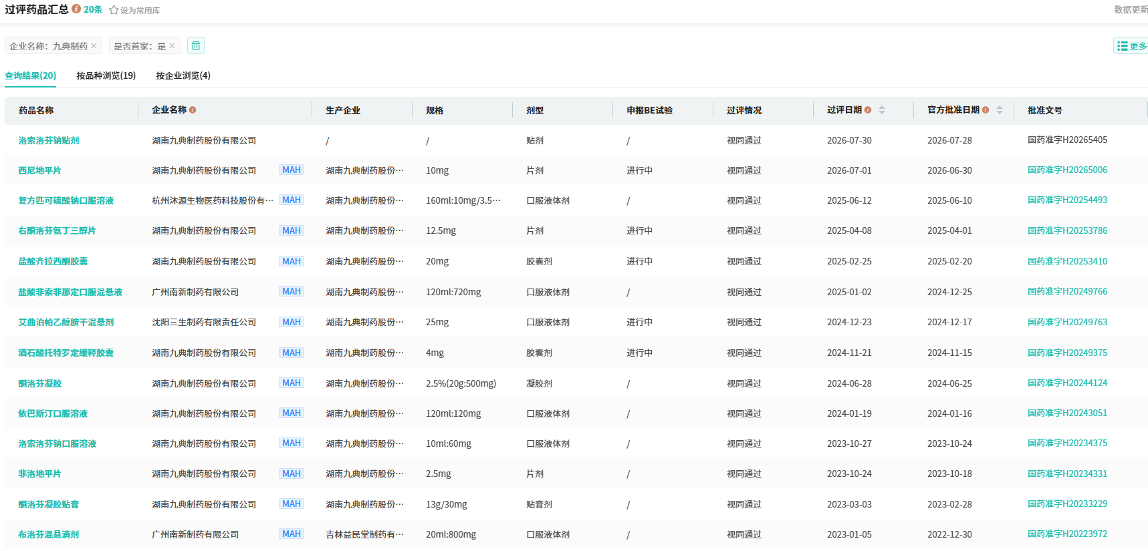
Task: Click the info icon next to 企业名称 header
Action: pos(193,110)
